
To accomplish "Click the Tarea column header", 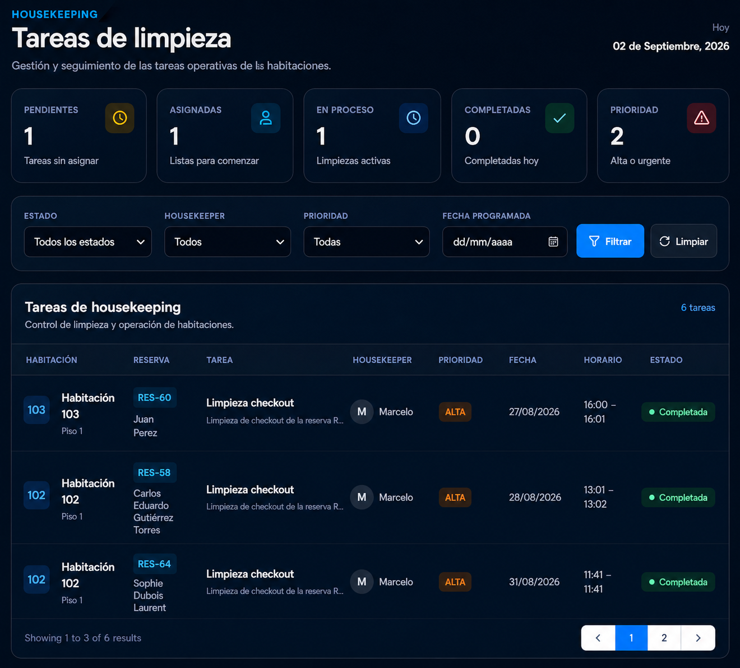I will (220, 360).
